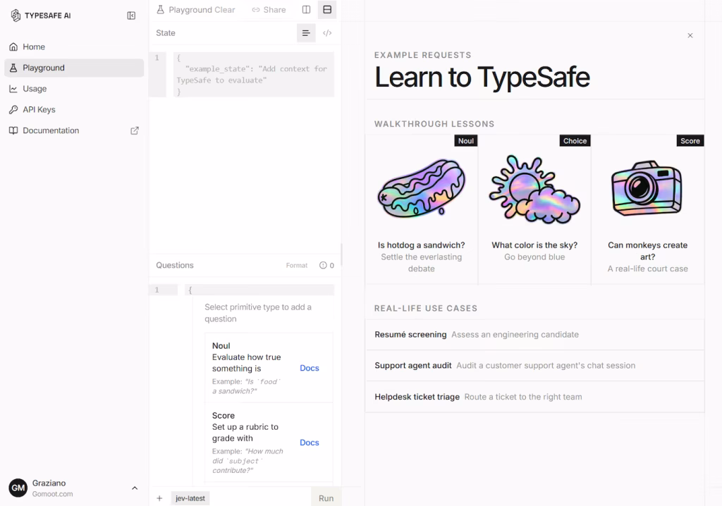Click the external link icon beside Documentation

coord(135,131)
